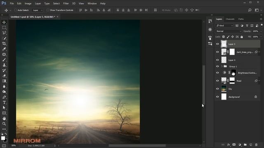Click the Road layer mask thumbnail
This screenshot has width=264, height=148.
232,81
